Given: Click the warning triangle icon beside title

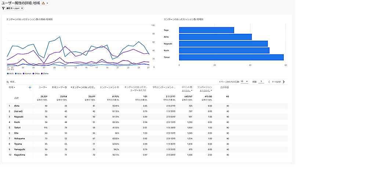Looking at the screenshot, I should (x=43, y=3).
